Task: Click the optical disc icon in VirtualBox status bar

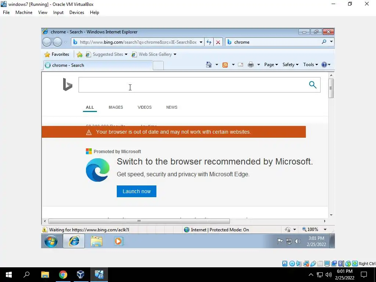Action: pyautogui.click(x=292, y=264)
